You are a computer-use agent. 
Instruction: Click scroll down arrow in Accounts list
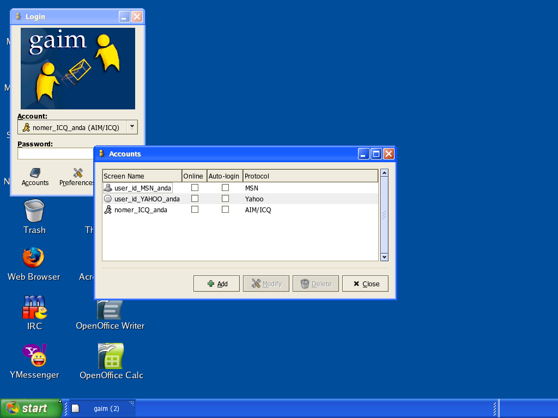click(384, 257)
